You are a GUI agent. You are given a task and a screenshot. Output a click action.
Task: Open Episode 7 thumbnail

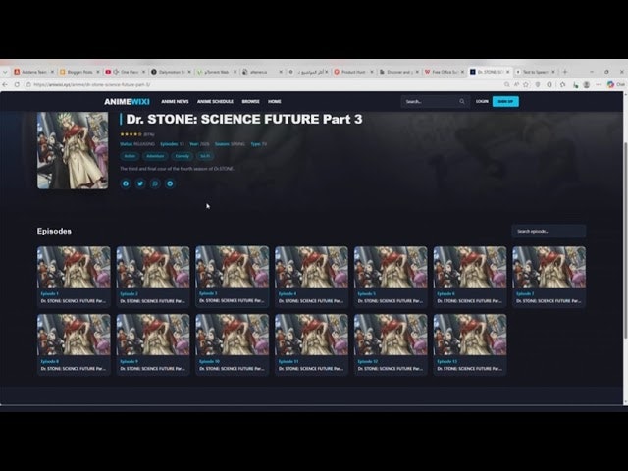pos(549,267)
